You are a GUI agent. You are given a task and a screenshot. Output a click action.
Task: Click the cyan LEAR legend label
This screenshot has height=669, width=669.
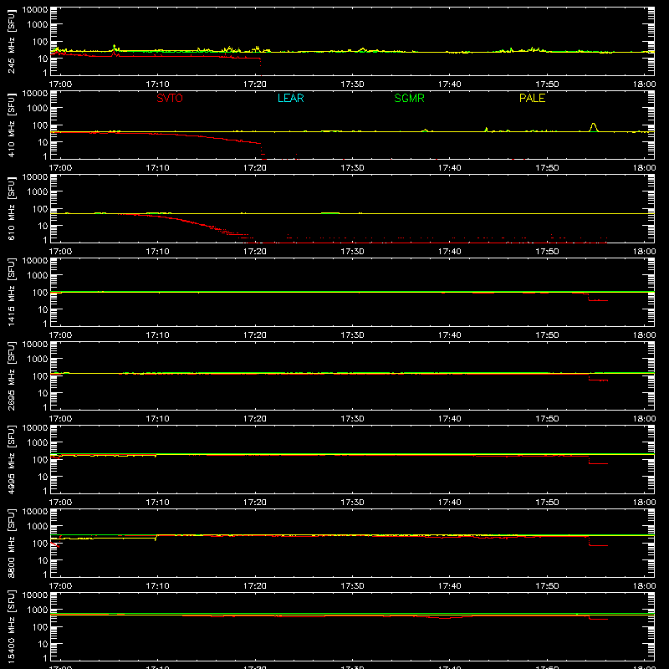coord(290,98)
